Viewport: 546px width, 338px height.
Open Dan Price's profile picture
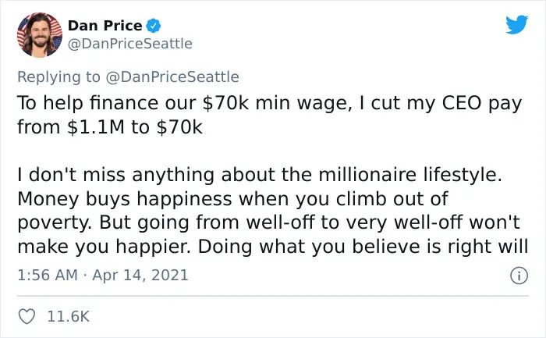(40, 35)
